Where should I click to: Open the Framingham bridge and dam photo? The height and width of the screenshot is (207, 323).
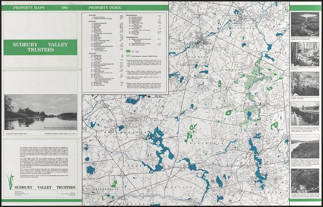pyautogui.click(x=305, y=113)
